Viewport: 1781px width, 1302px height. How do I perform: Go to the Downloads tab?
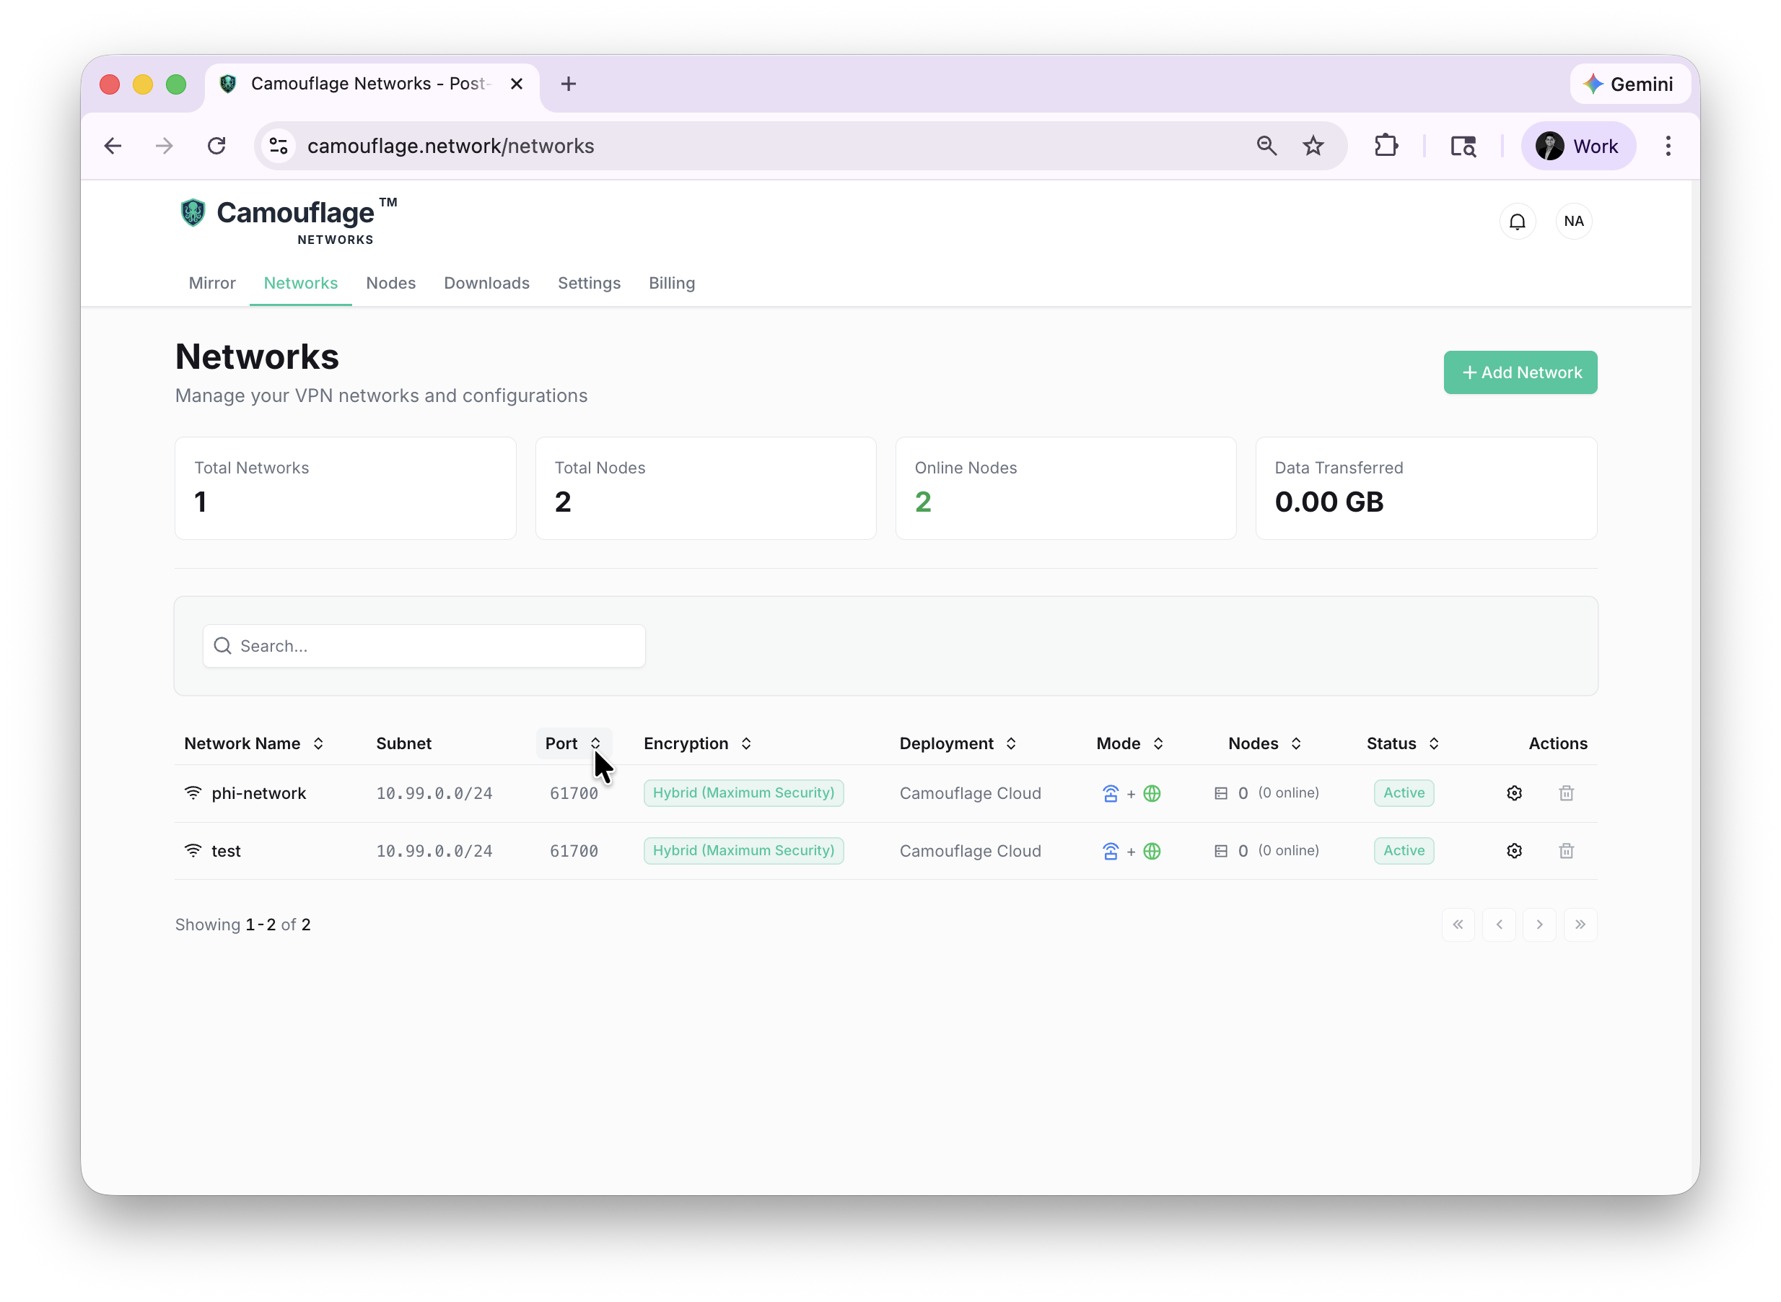(486, 283)
